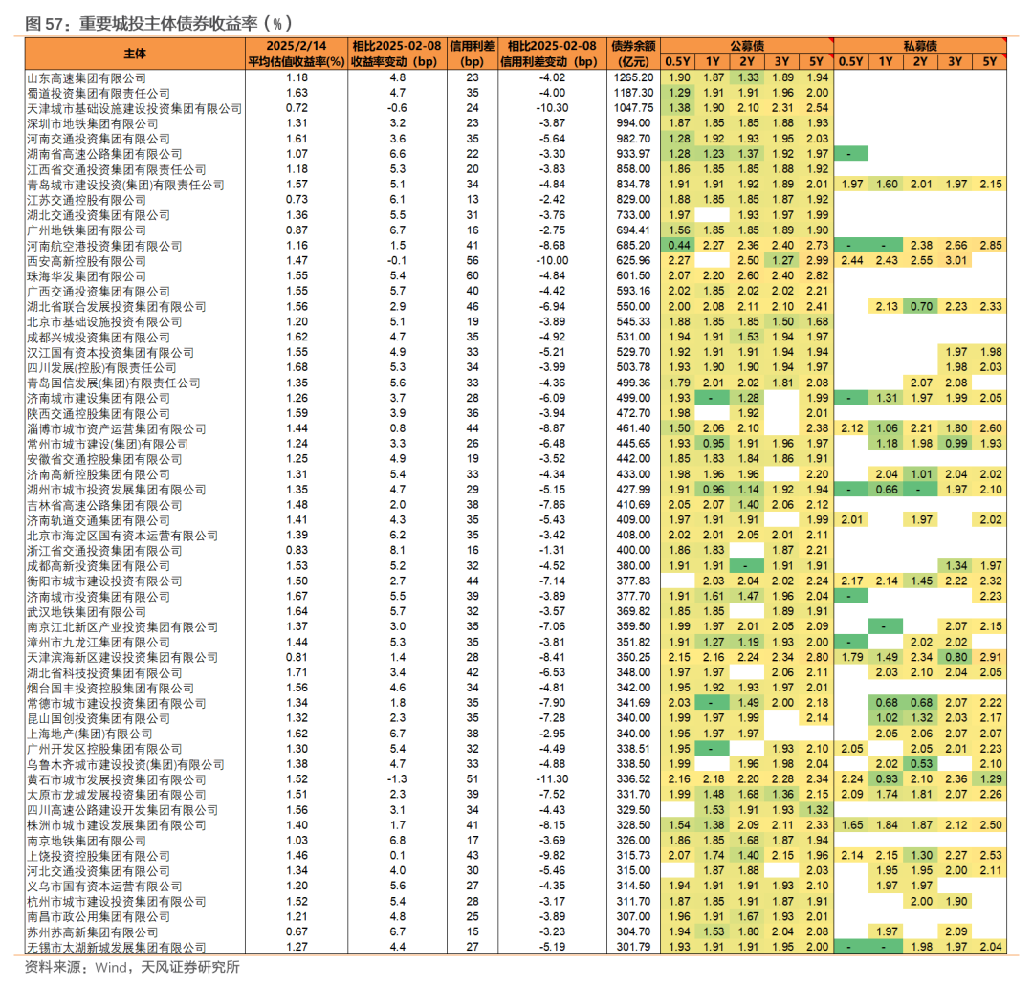
Task: Select bond balance value 1047.75
Action: (634, 108)
